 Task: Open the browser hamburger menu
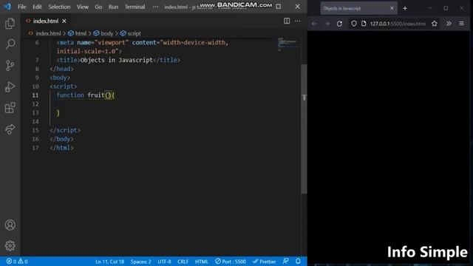[461, 24]
